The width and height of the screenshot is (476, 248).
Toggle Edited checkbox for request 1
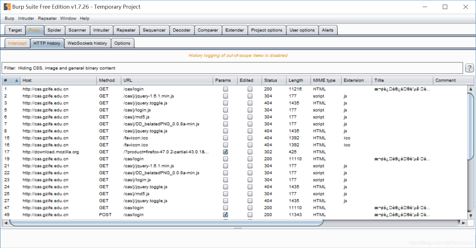pos(250,89)
